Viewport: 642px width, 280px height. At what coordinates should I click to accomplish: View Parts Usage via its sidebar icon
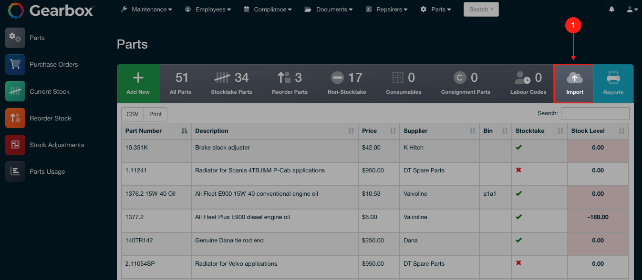15,171
